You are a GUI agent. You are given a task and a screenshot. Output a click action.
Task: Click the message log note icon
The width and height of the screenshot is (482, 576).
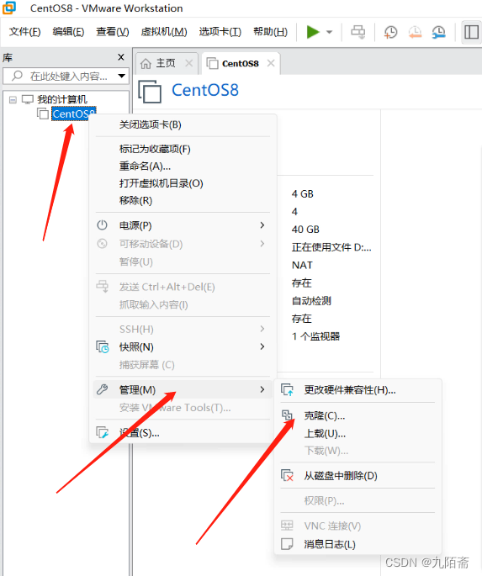(287, 544)
